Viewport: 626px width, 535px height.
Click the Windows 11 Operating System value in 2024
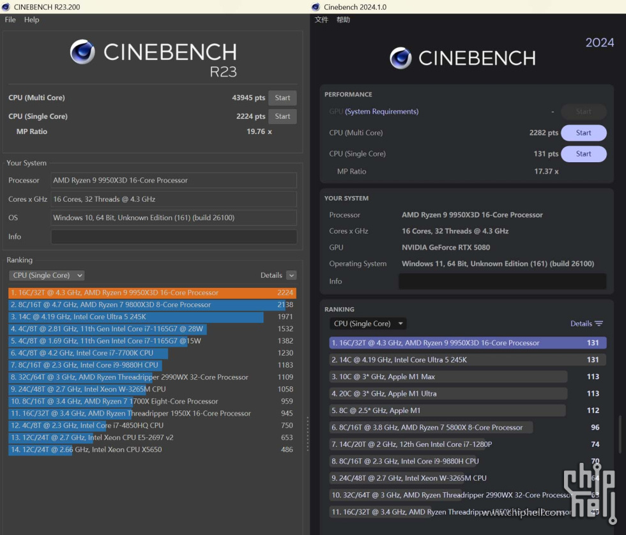coord(498,264)
